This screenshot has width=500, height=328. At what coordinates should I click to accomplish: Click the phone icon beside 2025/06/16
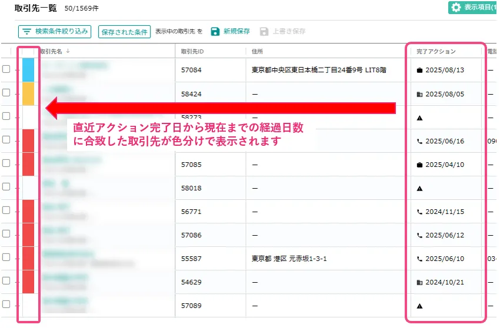tap(419, 141)
